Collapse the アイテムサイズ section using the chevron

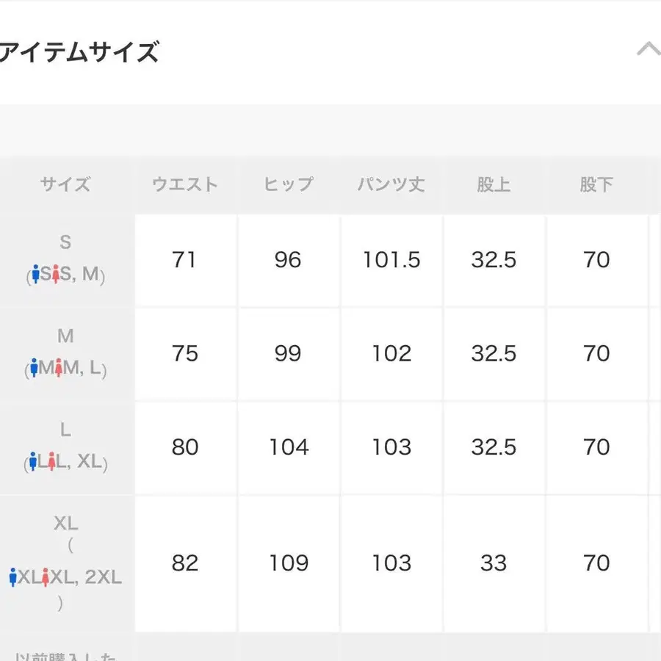[647, 49]
